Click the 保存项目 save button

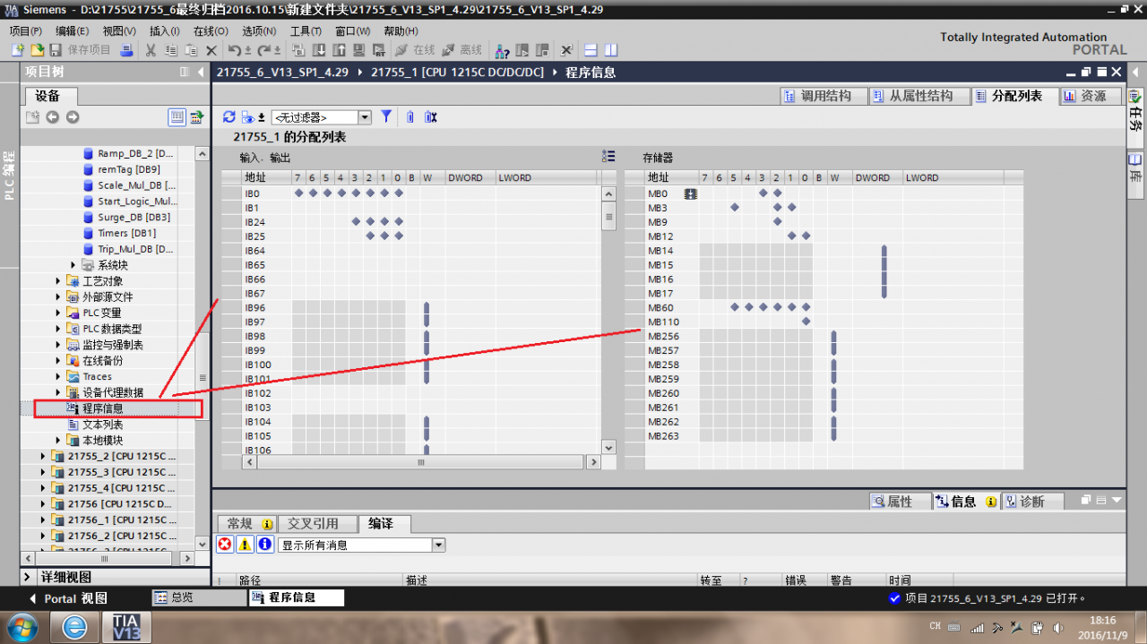click(80, 50)
